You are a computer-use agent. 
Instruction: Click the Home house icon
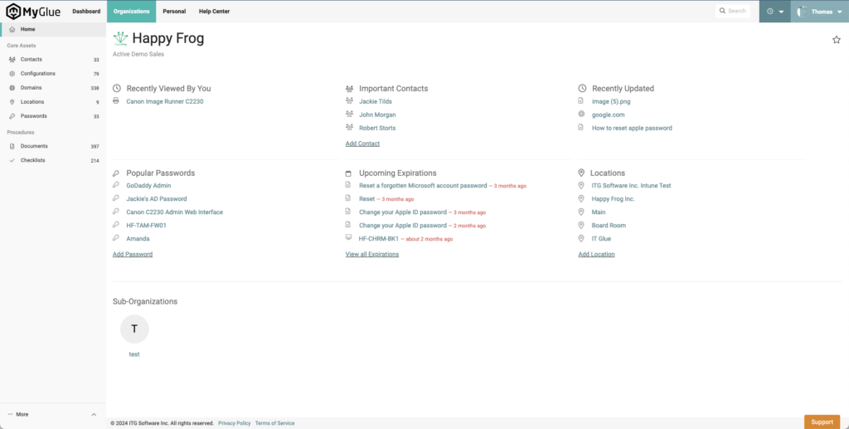coord(12,29)
